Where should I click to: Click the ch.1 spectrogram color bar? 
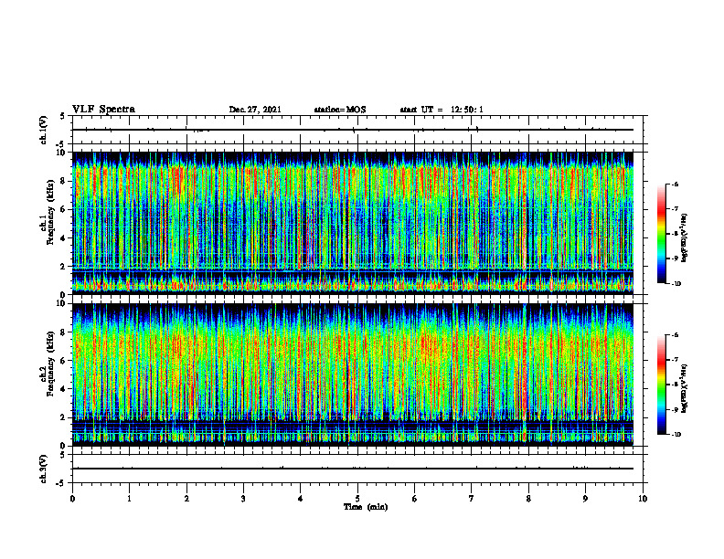(x=661, y=234)
